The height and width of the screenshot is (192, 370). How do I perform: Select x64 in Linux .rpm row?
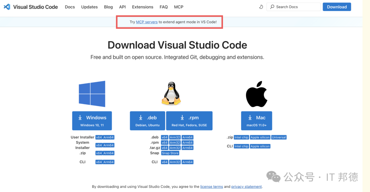click(164, 143)
